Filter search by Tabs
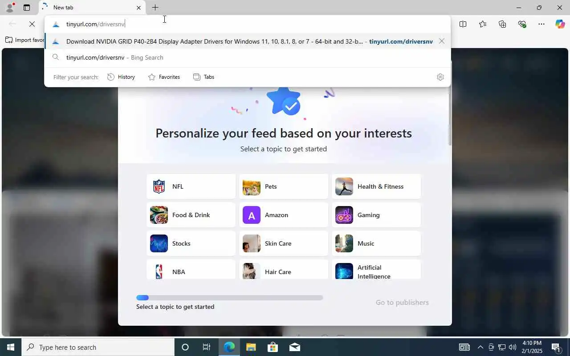The image size is (570, 356). coord(204,77)
